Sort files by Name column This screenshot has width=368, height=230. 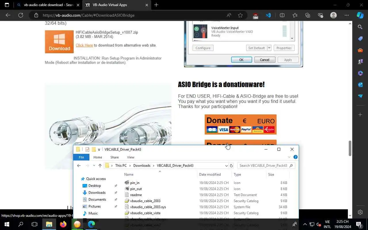[129, 175]
